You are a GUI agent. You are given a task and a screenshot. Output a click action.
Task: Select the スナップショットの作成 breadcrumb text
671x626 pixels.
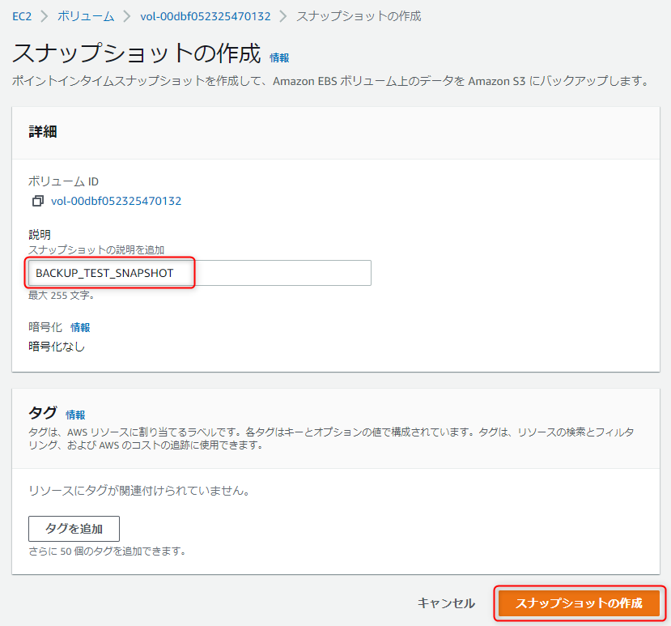point(359,17)
